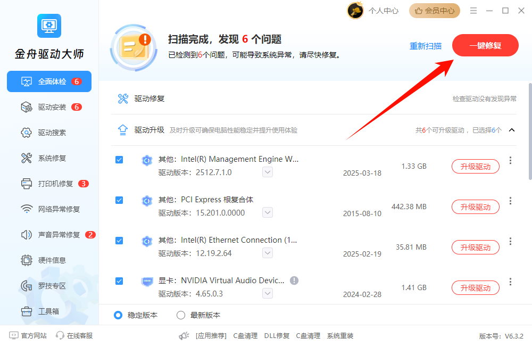Open version dropdown for 12.19.2.64
This screenshot has height=346, width=532.
268,253
